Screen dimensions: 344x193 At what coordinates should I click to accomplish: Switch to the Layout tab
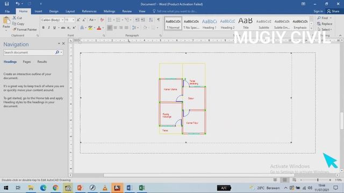[x=70, y=11]
